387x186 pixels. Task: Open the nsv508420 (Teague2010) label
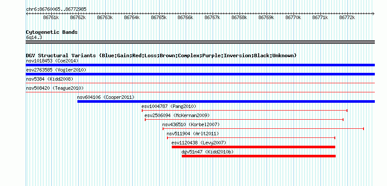55,88
